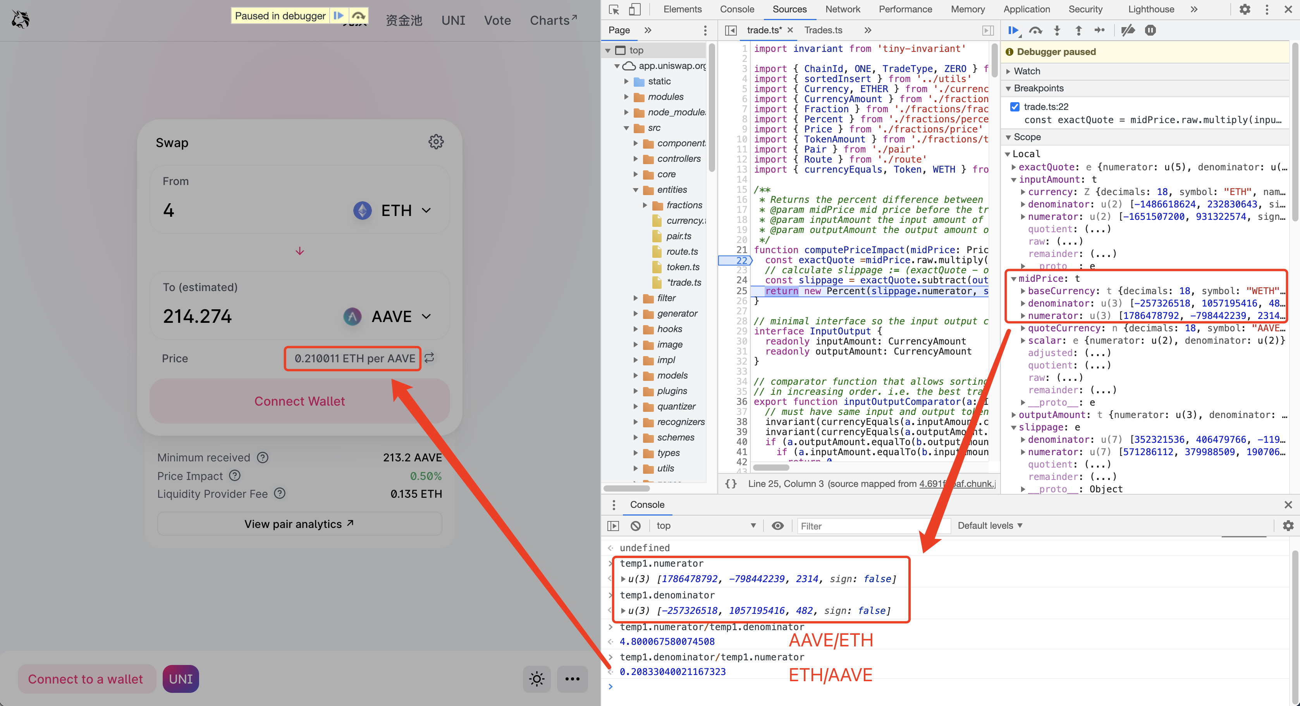Viewport: 1300px width, 706px height.
Task: Toggle device toolbar icon
Action: (635, 9)
